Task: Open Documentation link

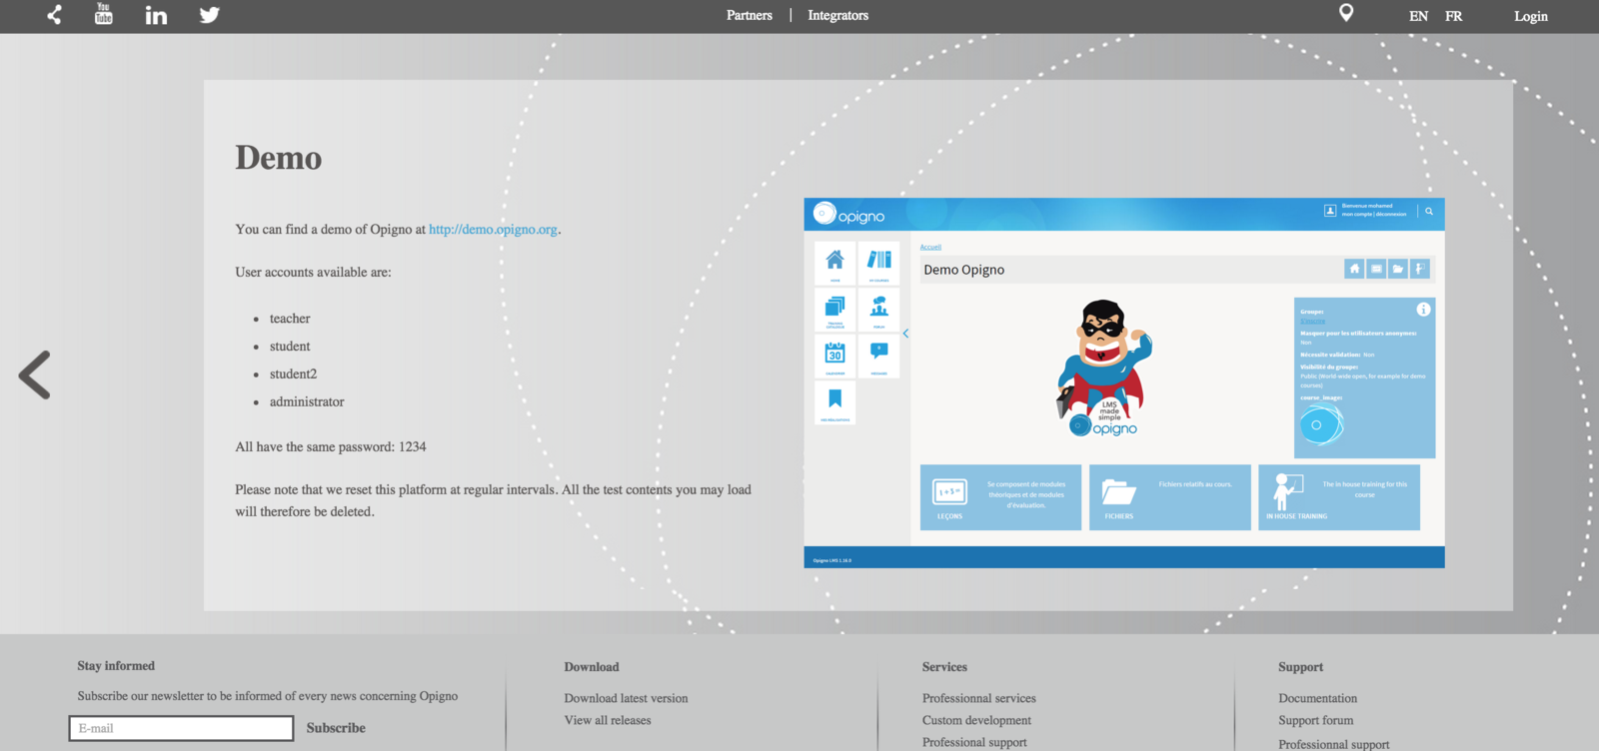Action: pos(1317,698)
